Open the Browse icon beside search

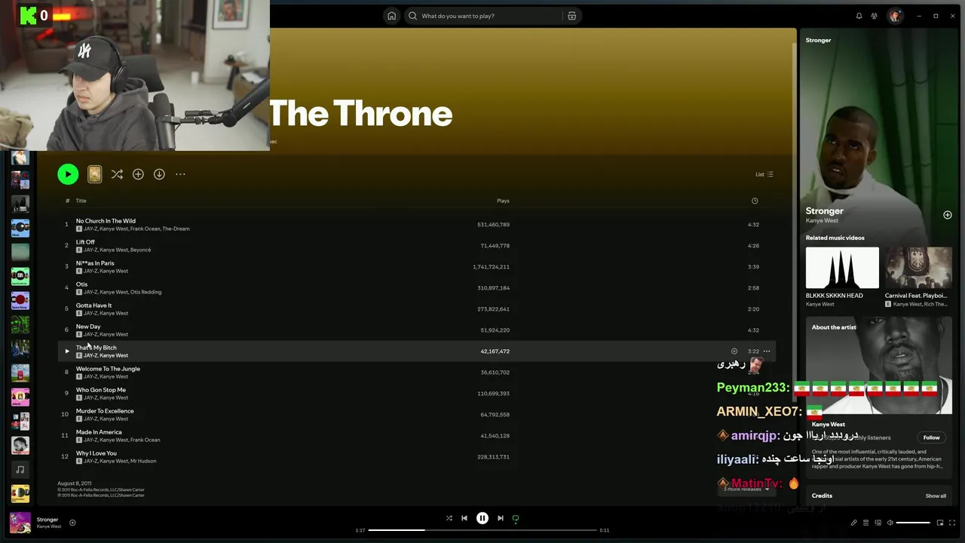click(x=571, y=16)
